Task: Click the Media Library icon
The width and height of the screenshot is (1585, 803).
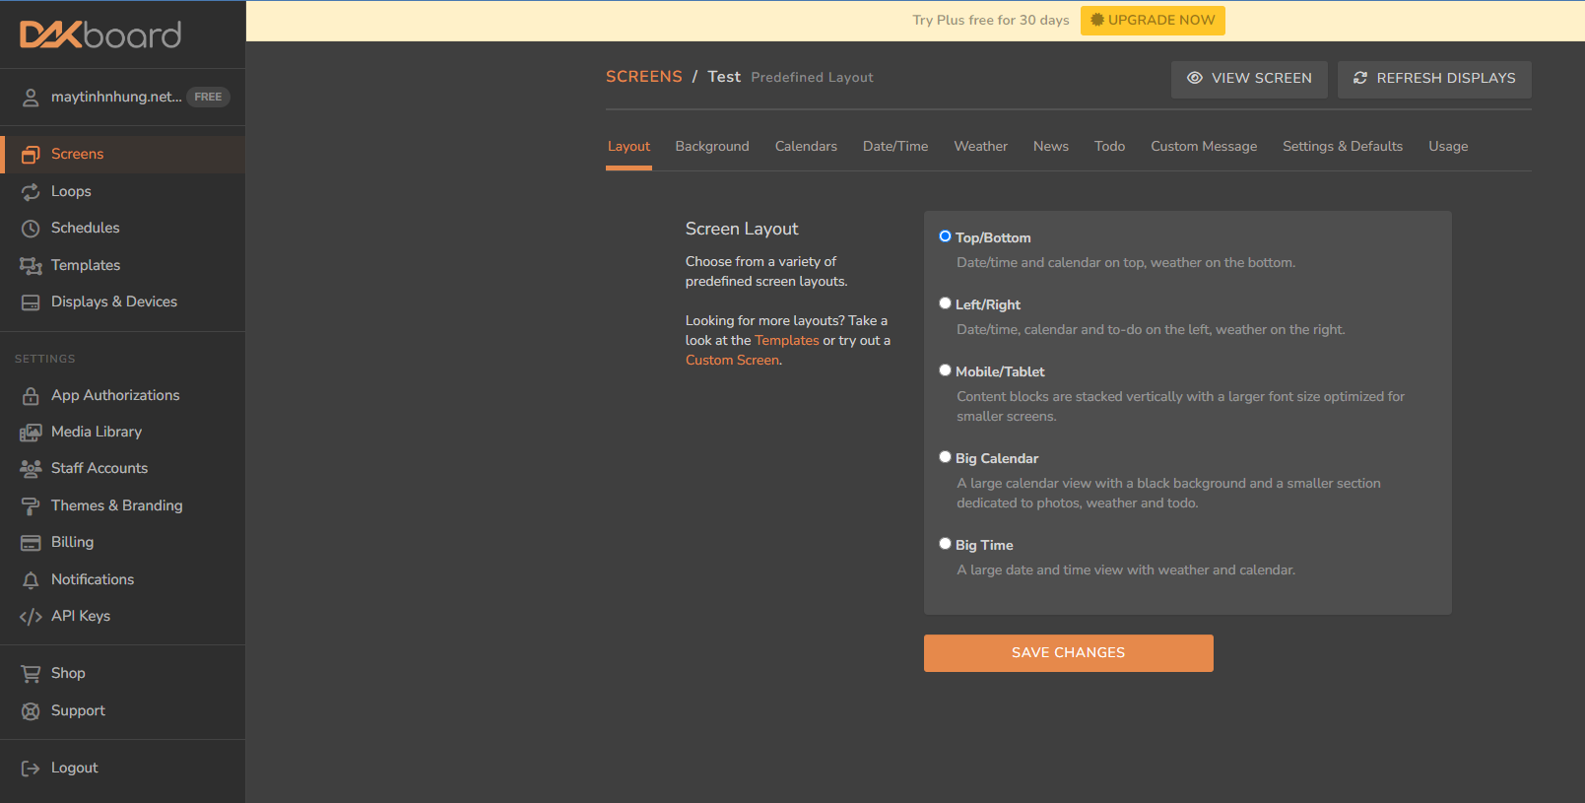Action: [x=31, y=432]
